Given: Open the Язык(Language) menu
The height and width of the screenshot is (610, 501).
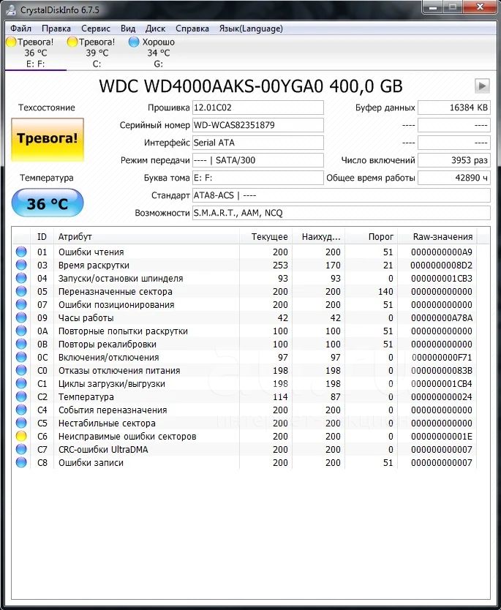Looking at the screenshot, I should [251, 29].
